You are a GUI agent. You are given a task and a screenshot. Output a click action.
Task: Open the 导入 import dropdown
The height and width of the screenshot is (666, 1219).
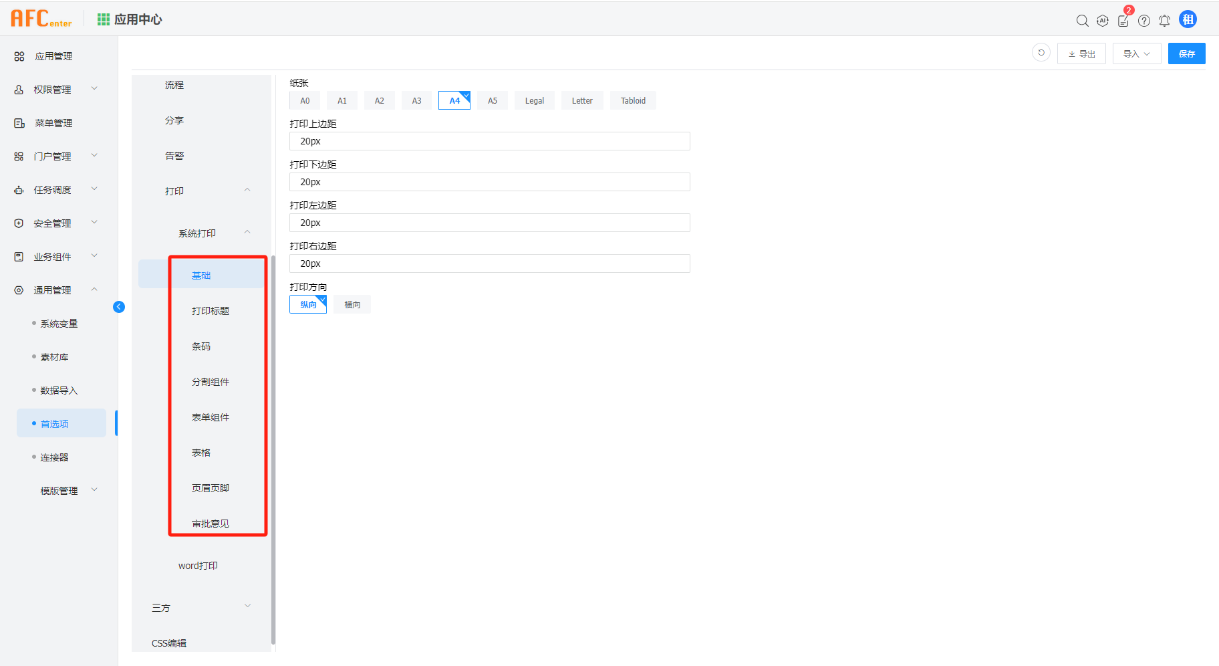1136,53
